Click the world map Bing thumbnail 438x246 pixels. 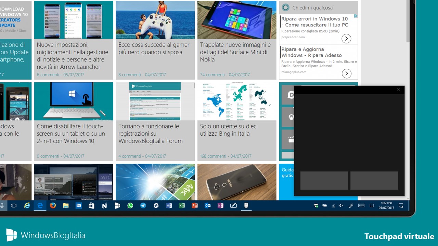click(237, 101)
